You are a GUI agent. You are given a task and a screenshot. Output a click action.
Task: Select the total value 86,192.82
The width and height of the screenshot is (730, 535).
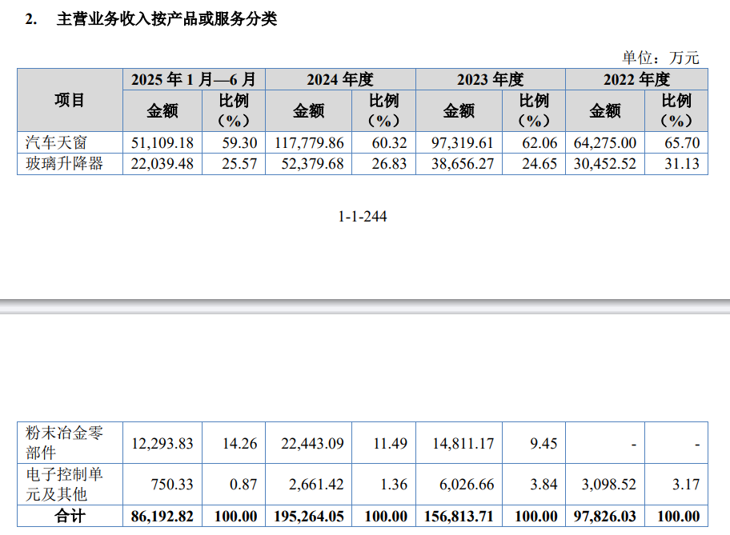162,517
